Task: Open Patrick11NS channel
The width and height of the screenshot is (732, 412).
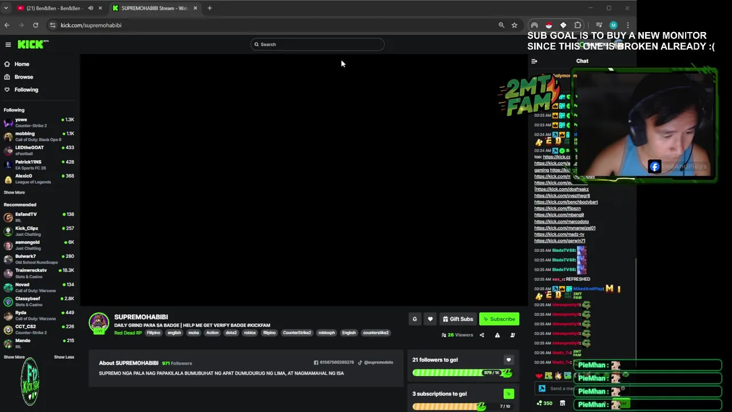Action: click(x=39, y=165)
